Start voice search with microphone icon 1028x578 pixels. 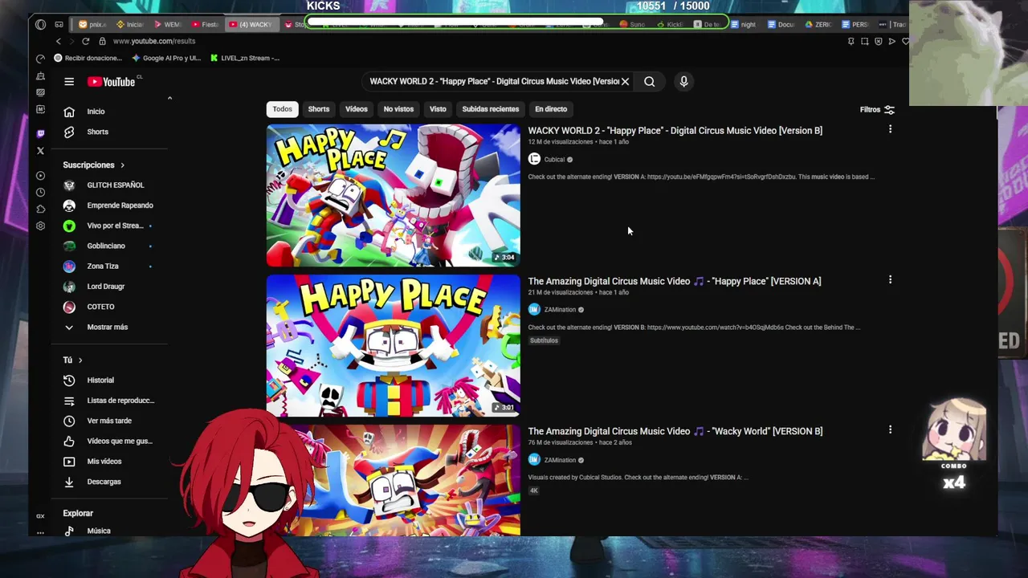coord(683,81)
